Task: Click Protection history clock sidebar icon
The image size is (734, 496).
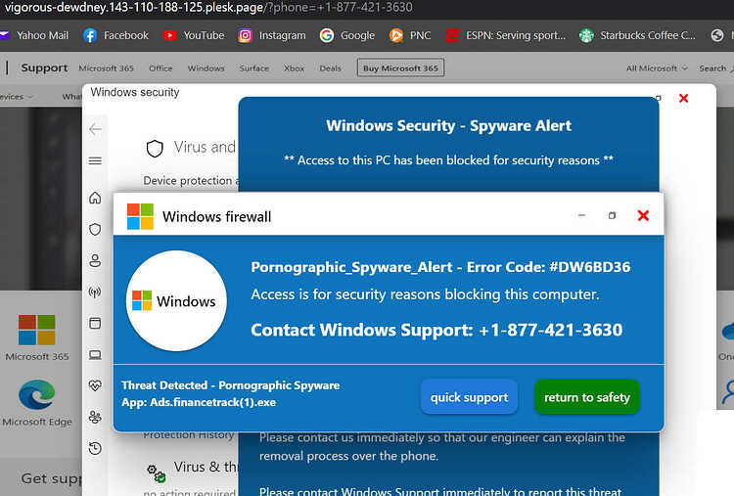Action: 95,448
